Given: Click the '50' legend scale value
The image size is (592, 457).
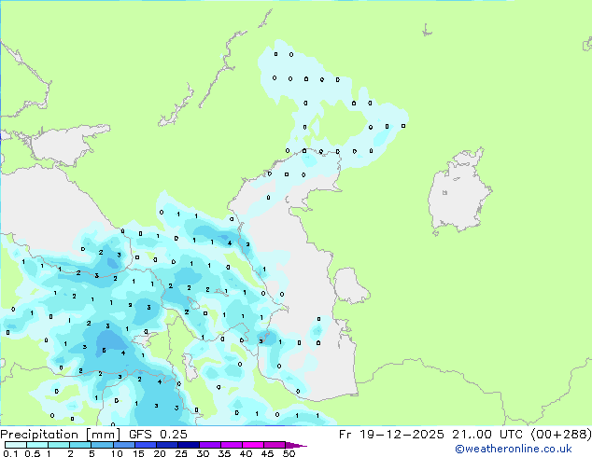Looking at the screenshot, I should pos(289,453).
